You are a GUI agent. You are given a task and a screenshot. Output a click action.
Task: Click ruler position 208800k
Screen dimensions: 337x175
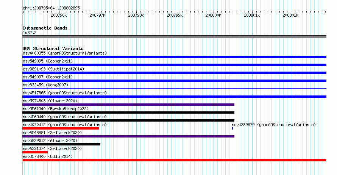213,15
